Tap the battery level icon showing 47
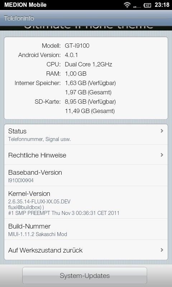The height and width of the screenshot is (287, 172). 147,5
